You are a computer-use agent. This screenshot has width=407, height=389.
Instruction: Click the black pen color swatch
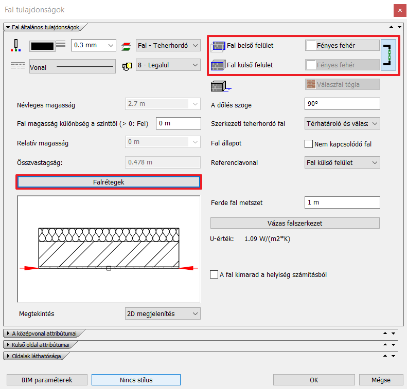click(42, 45)
